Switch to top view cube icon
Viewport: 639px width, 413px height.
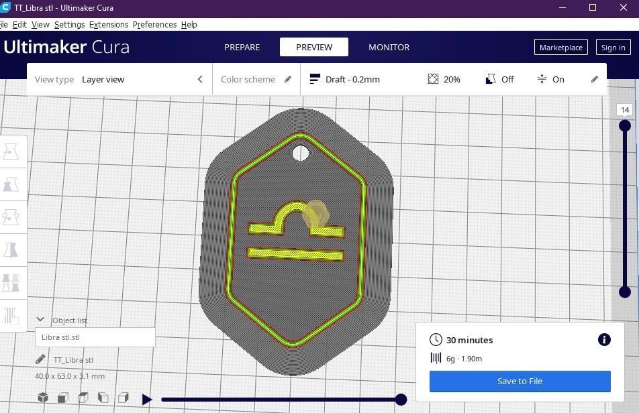coord(83,398)
